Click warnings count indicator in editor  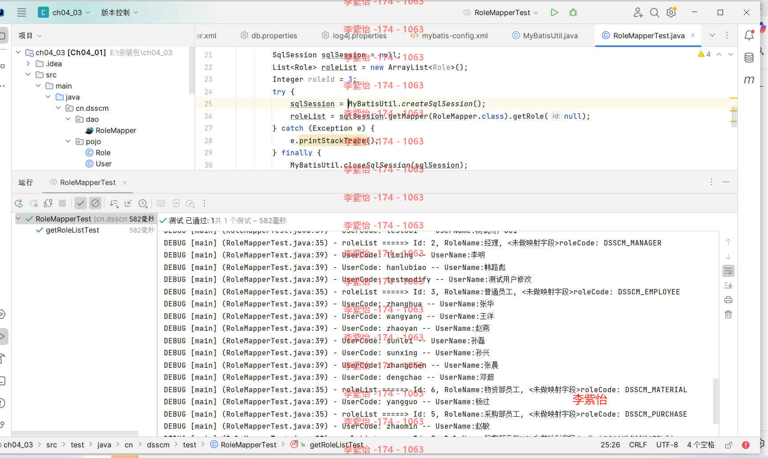[x=704, y=54]
